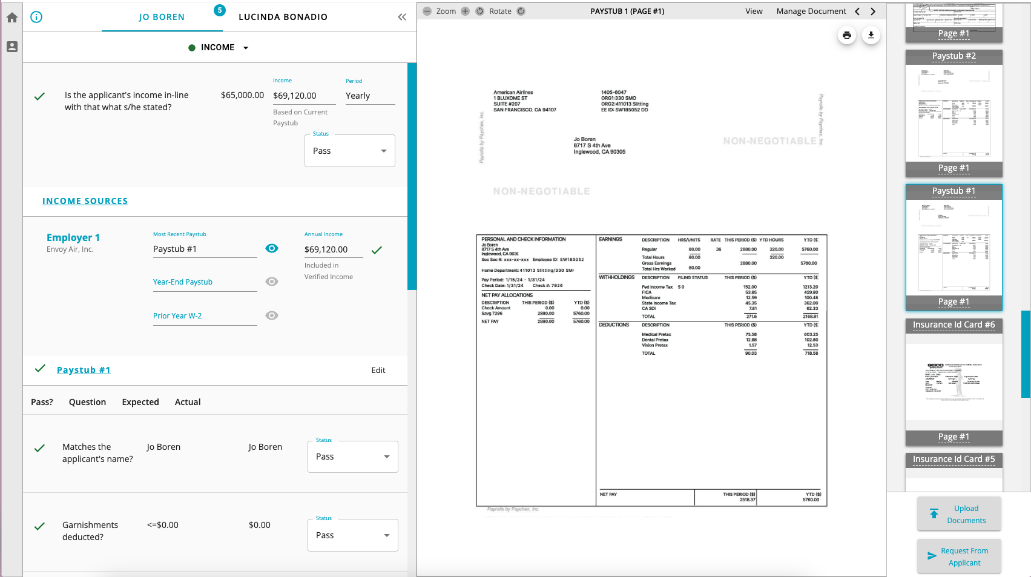
Task: Go to next document arrow
Action: click(872, 11)
